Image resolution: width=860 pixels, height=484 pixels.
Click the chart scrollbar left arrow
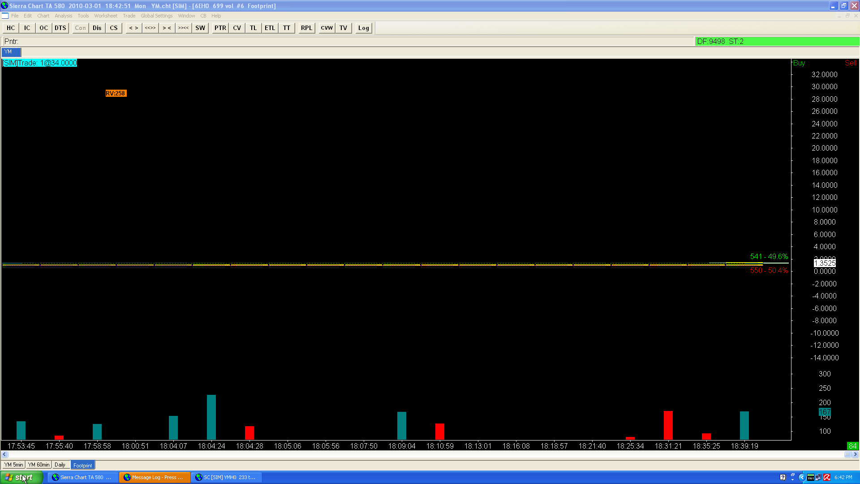click(5, 454)
